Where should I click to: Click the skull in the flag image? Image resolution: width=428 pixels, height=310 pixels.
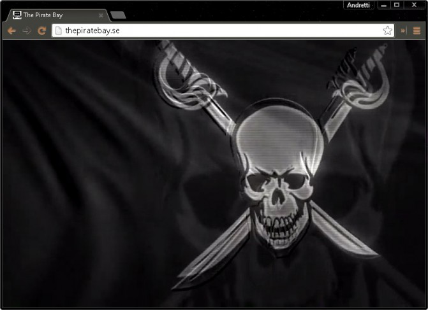click(278, 177)
